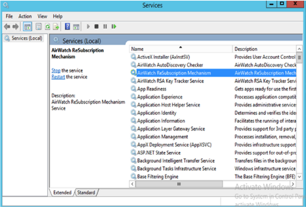The image size is (306, 207).
Task: Click the Restart Service toolbar icon
Action: pyautogui.click(x=114, y=27)
